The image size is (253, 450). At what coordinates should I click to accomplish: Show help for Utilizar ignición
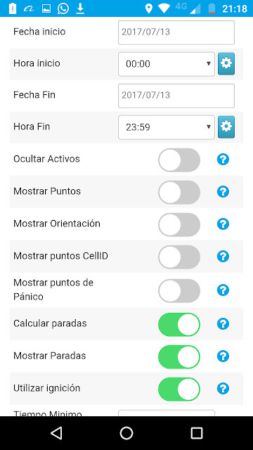[223, 389]
